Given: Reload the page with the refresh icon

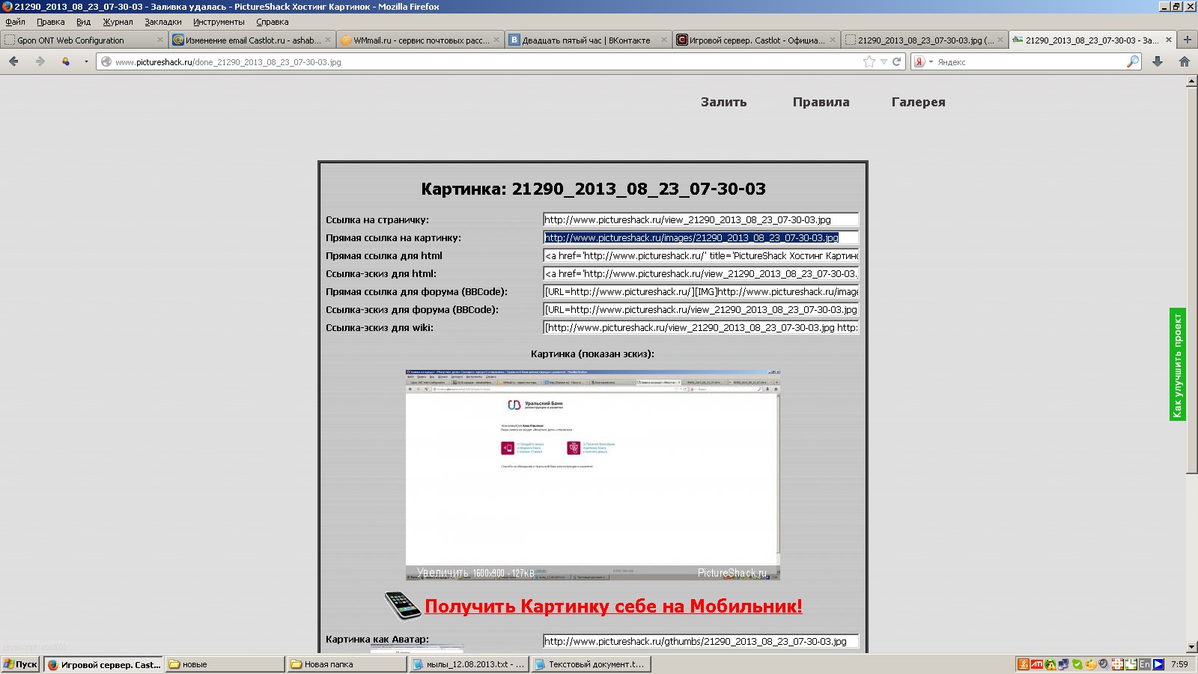Looking at the screenshot, I should click(896, 61).
